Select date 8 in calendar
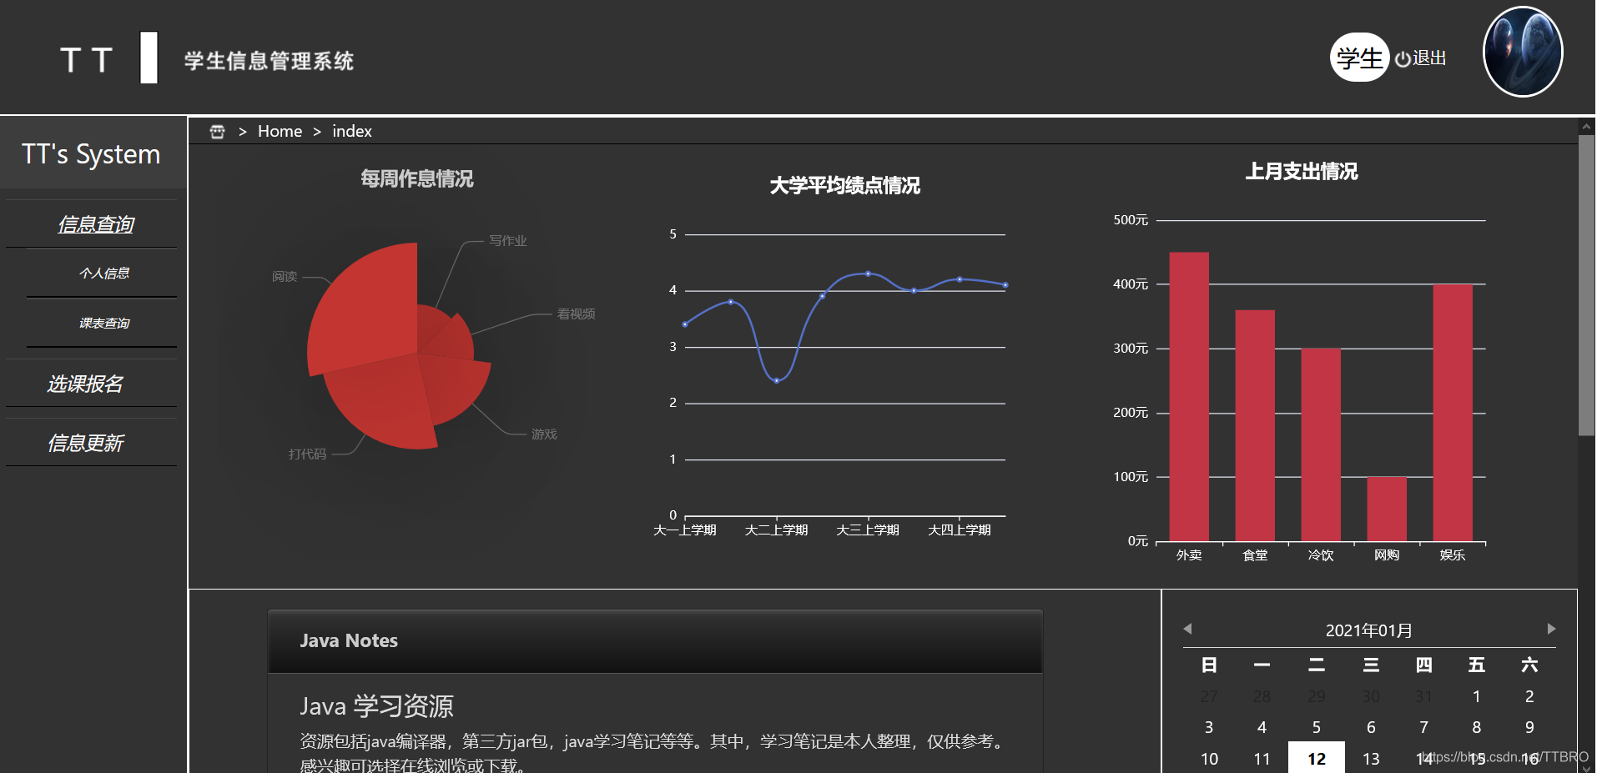 point(1476,727)
